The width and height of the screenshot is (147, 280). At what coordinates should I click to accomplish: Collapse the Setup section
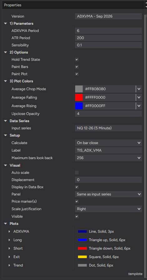pyautogui.click(x=6, y=135)
